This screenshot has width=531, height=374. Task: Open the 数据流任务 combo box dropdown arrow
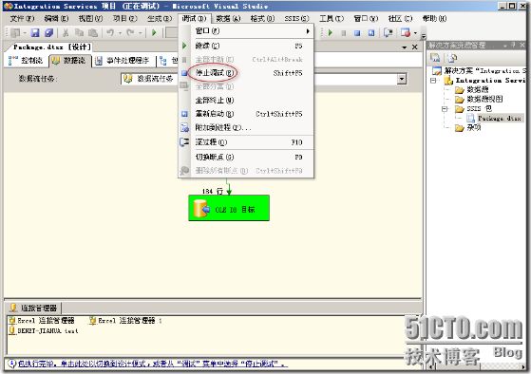[x=402, y=79]
